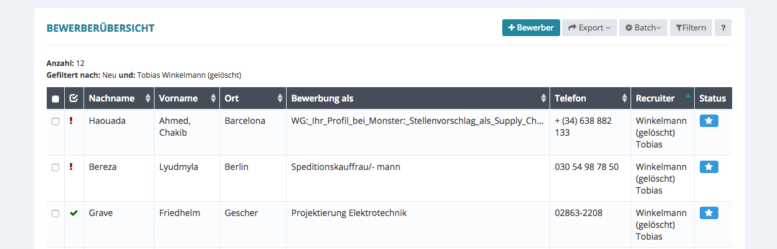Viewport: 777px width, 249px height.
Task: Open the Filtern filter button
Action: pyautogui.click(x=690, y=28)
